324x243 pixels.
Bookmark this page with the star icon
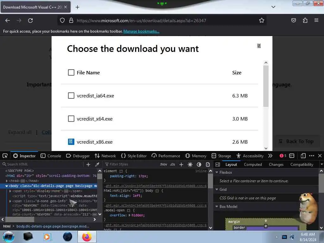click(262, 20)
